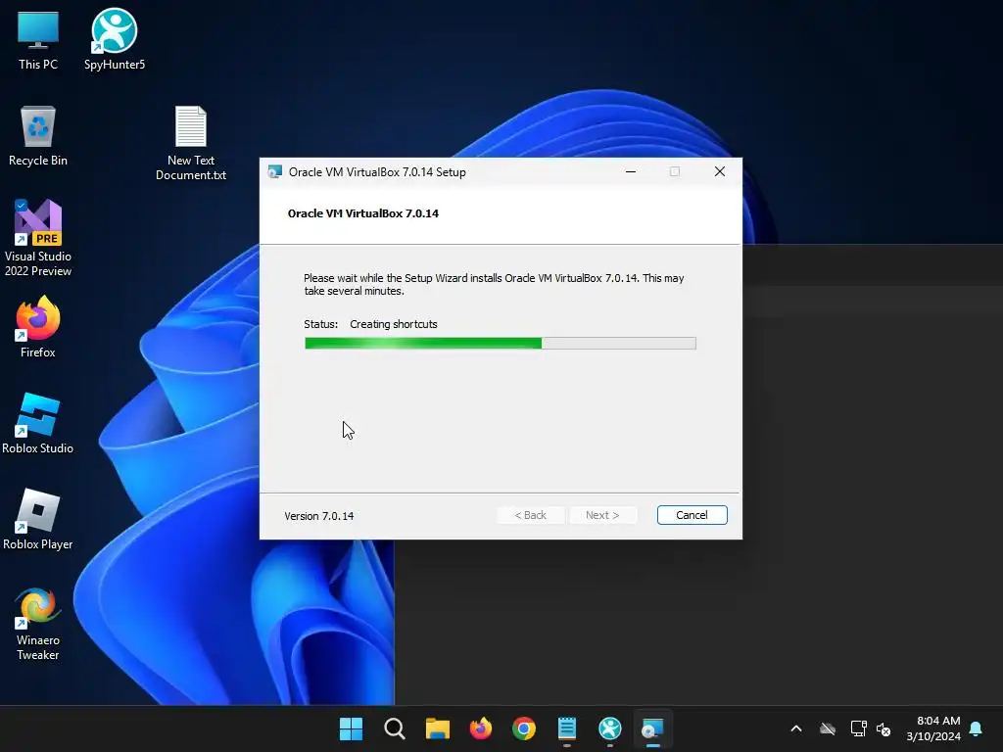The image size is (1003, 752).
Task: Open File Explorer from the taskbar
Action: pyautogui.click(x=438, y=728)
